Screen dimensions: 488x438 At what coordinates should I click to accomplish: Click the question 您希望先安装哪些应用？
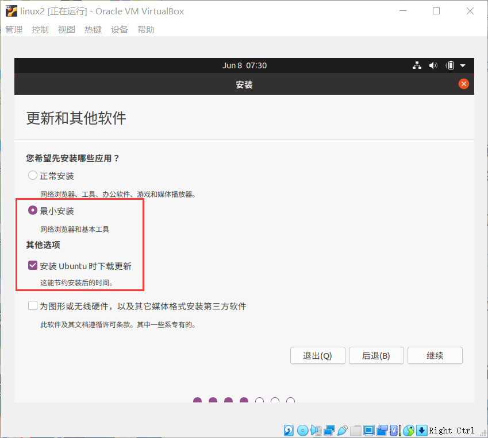tap(73, 158)
